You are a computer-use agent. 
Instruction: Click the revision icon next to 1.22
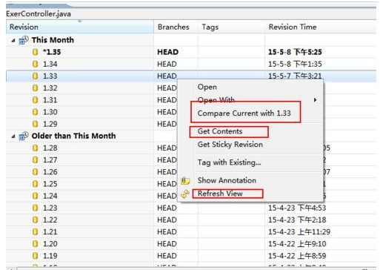point(36,220)
